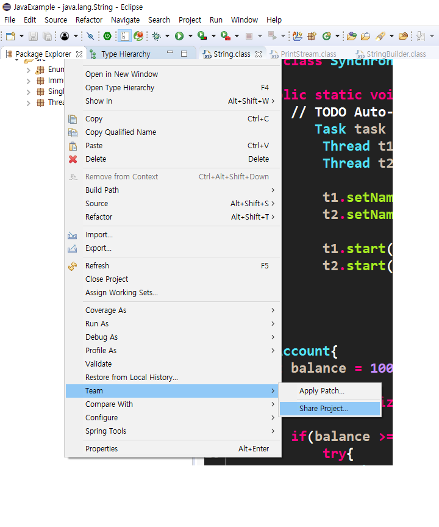Screen dimensions: 439x527
Task: Click the Run External Tools icon
Action: (x=226, y=36)
